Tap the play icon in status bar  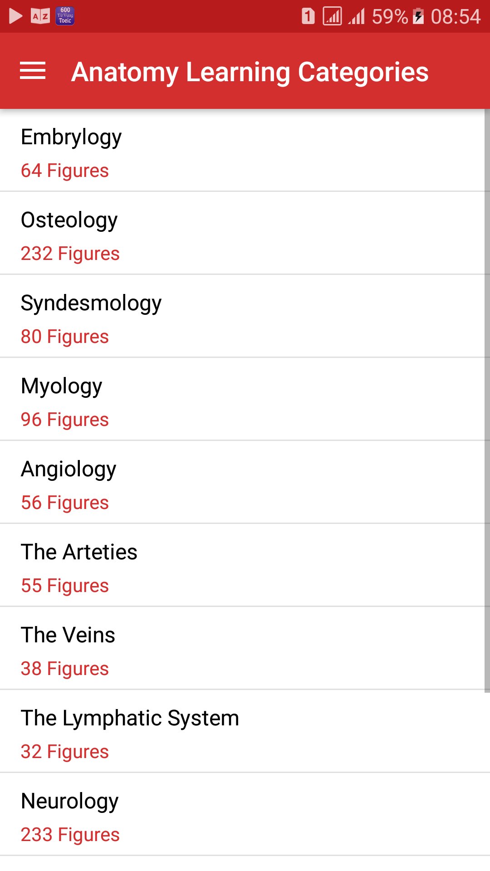(x=16, y=16)
